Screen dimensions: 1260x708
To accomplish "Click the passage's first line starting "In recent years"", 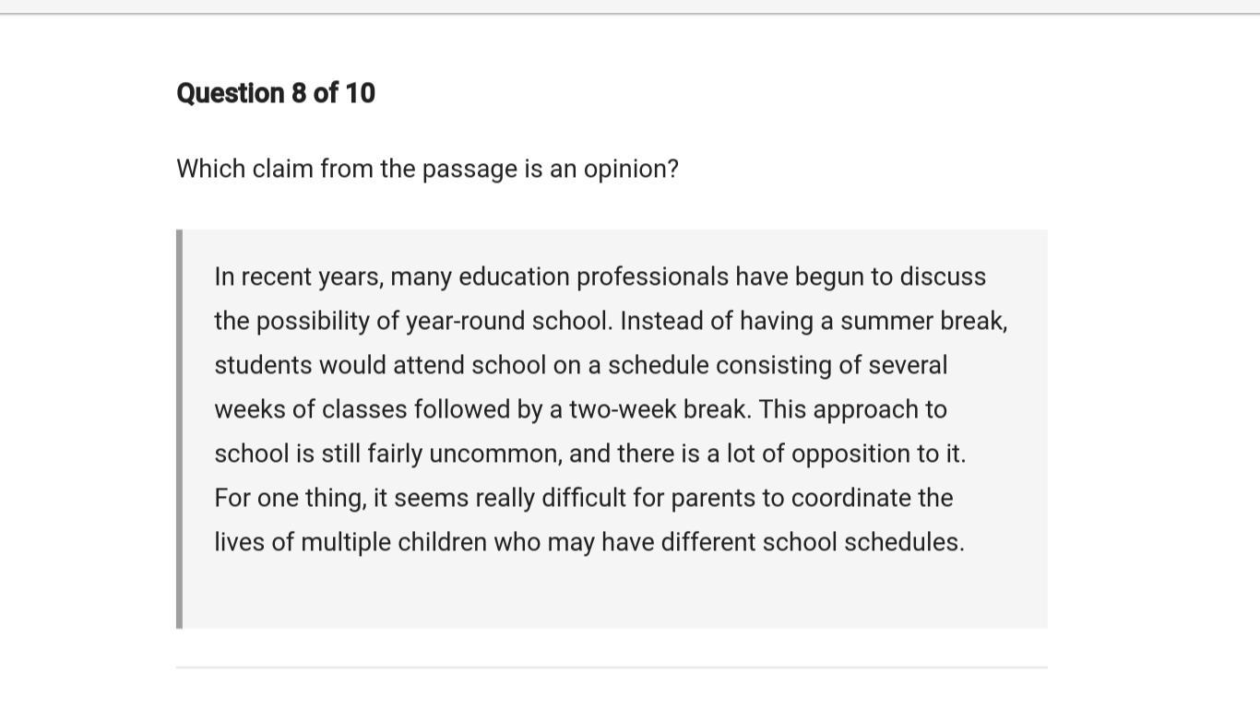I will pos(600,277).
